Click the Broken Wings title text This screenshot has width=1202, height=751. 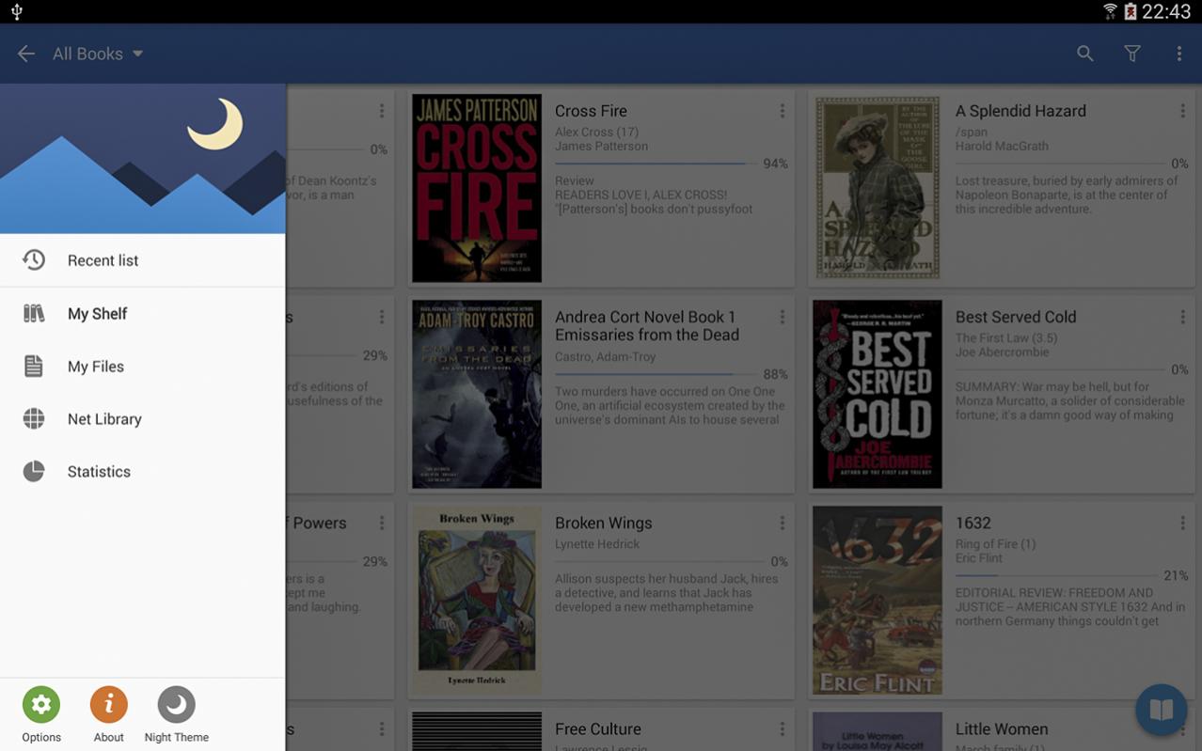(603, 524)
